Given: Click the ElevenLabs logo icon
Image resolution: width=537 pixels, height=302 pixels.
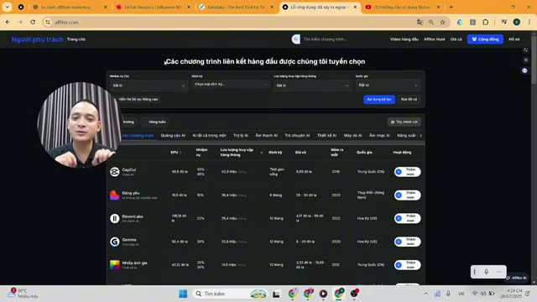Looking at the screenshot, I should point(114,218).
